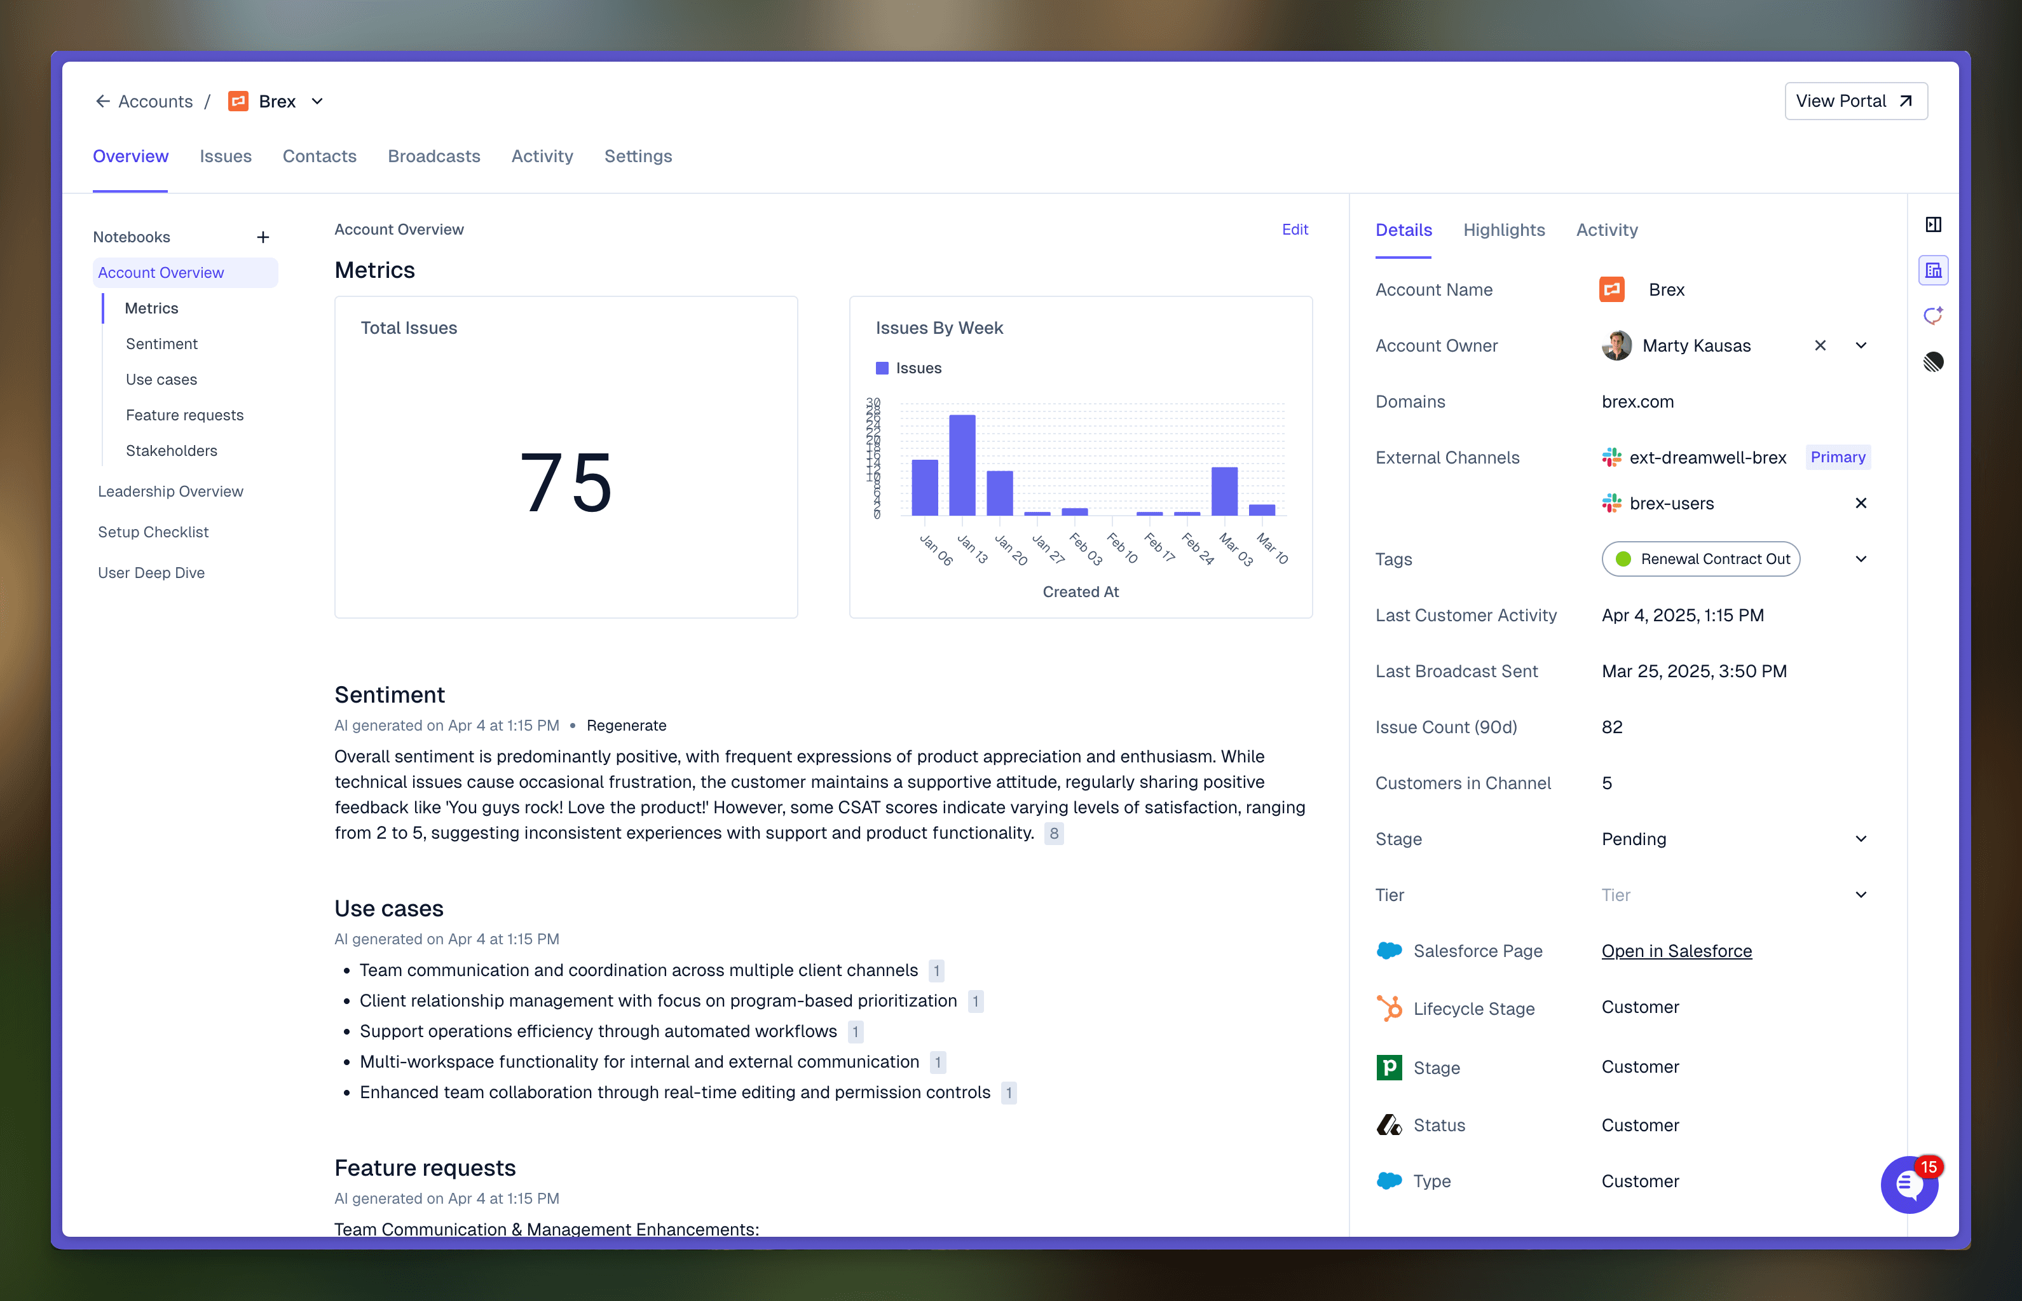Click the Primary channel badge

1838,457
